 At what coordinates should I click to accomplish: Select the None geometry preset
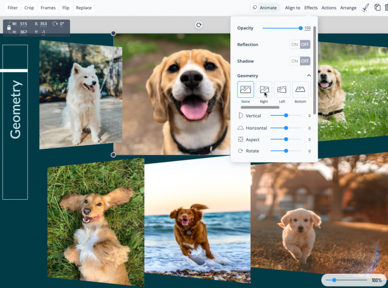[x=246, y=89]
